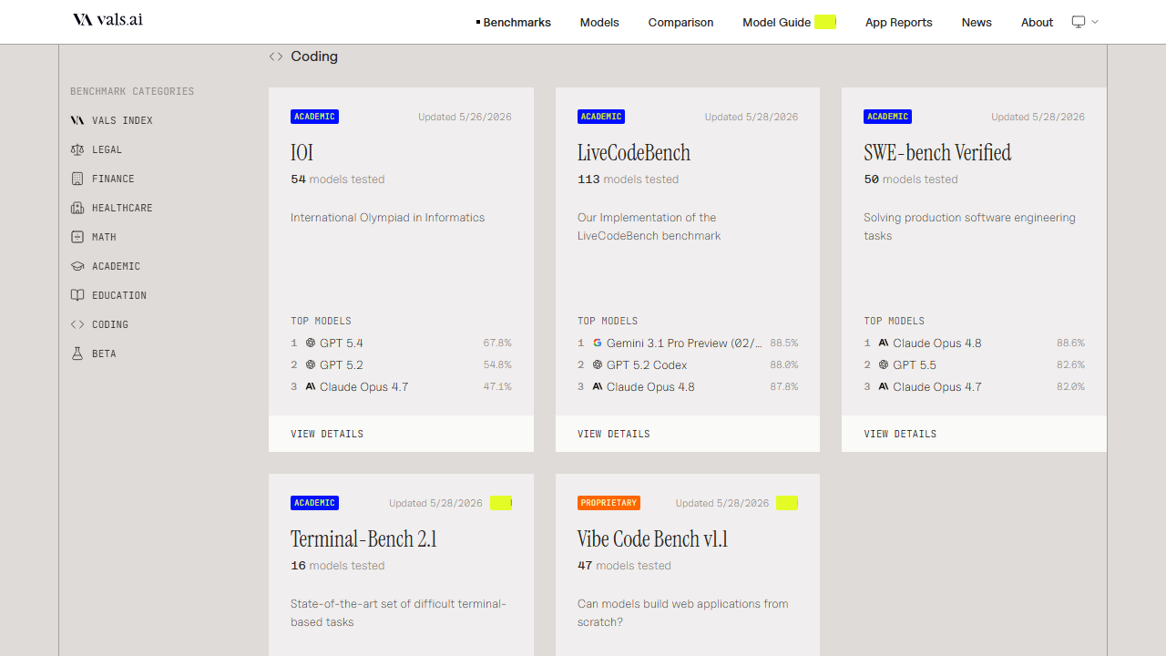Click the Anthropic icon beside Claude Opus 4.8 in SWE-bench
The height and width of the screenshot is (656, 1166).
(x=884, y=343)
